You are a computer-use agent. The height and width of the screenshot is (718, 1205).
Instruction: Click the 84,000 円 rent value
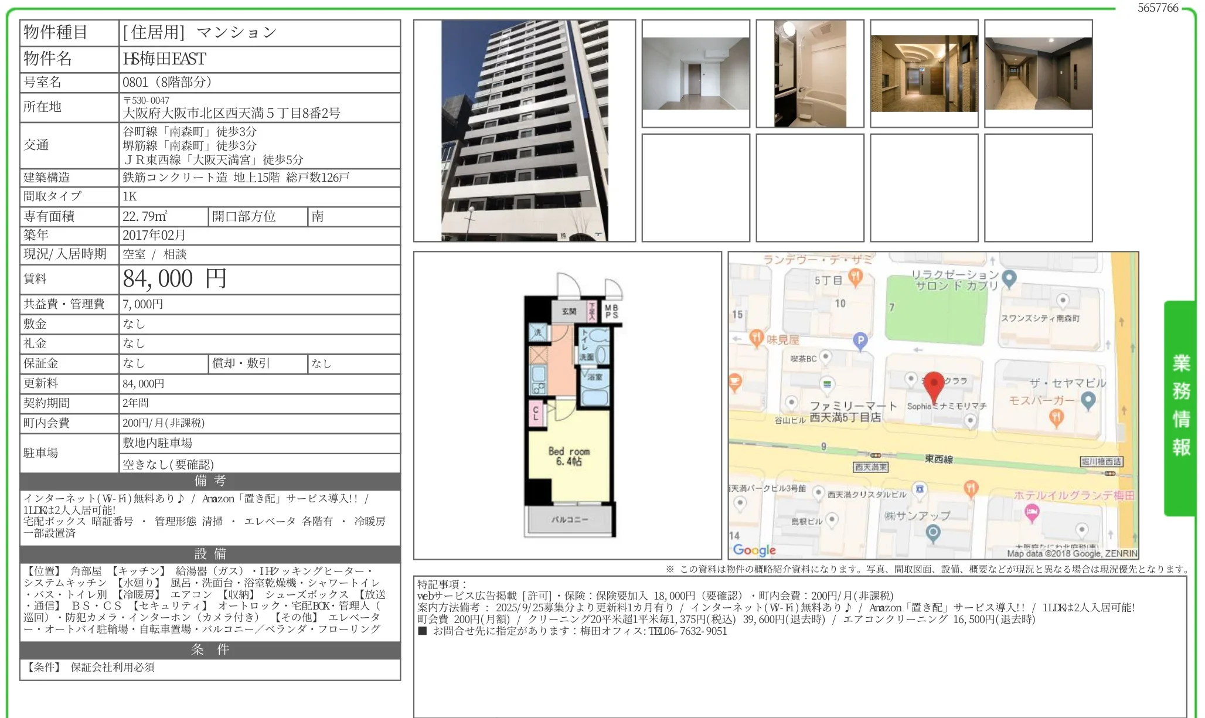tap(175, 279)
